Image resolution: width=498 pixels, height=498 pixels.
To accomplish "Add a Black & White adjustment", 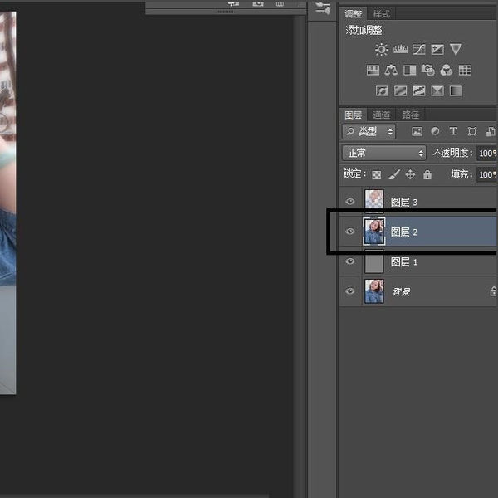I will coord(410,71).
